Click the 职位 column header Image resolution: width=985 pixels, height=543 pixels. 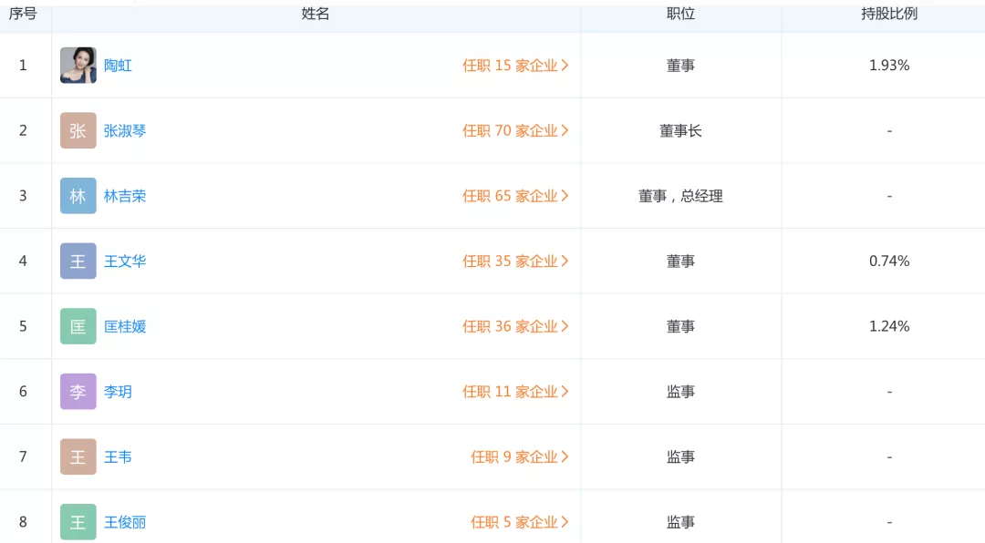[x=680, y=14]
